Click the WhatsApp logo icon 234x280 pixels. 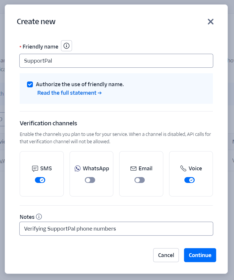(x=78, y=169)
